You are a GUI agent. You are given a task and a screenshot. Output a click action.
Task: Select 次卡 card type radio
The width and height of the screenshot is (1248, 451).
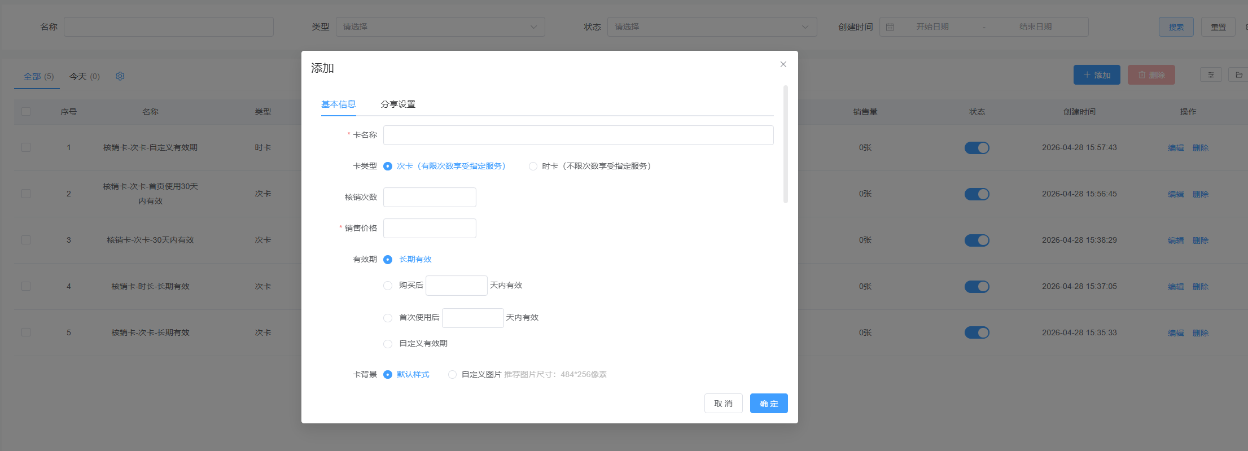(388, 167)
